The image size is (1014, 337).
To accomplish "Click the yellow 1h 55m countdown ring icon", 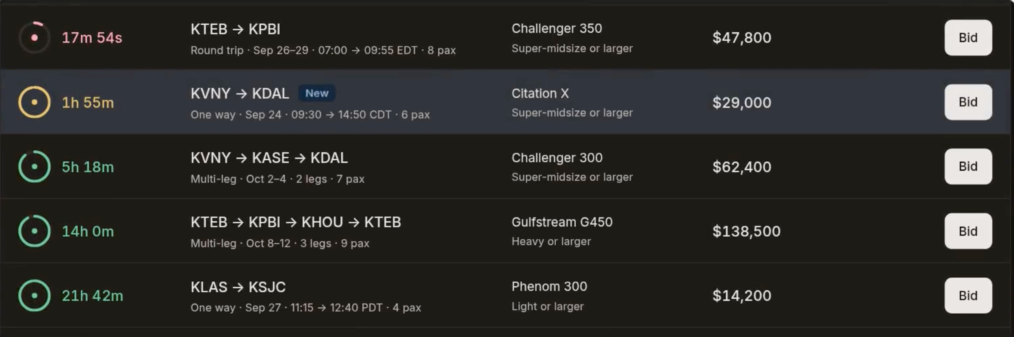I will [x=35, y=102].
